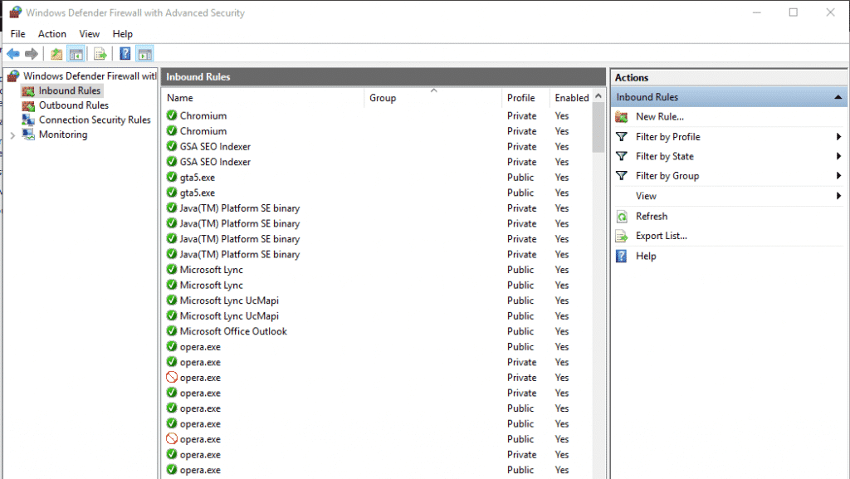
Task: Open the Action menu
Action: pos(51,34)
